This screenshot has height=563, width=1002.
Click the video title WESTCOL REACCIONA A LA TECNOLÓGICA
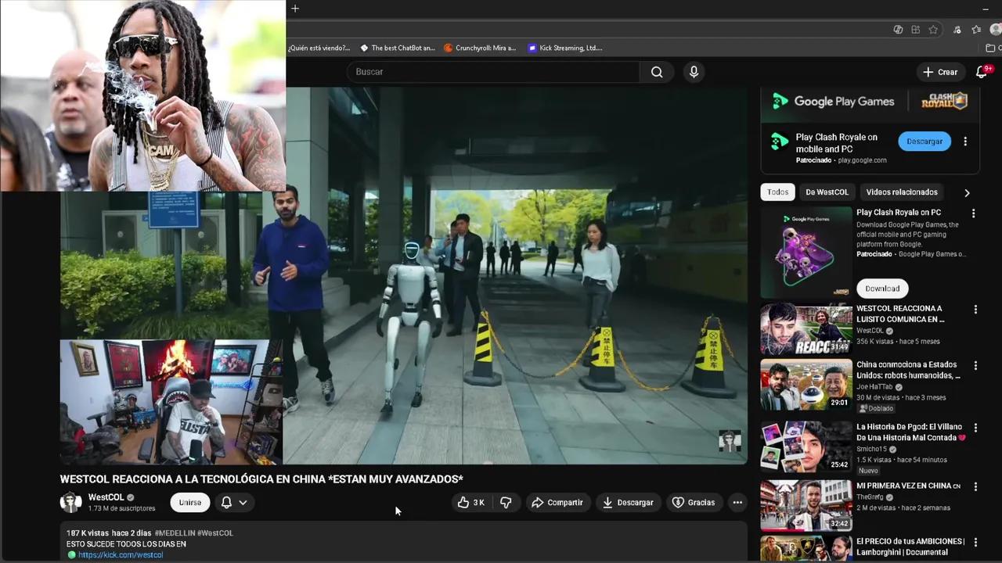pyautogui.click(x=261, y=479)
